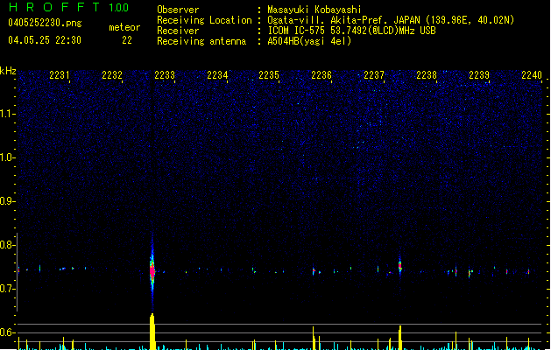Click the 0.7 kHz axis label
Screen dimensions: 551x350
7,289
